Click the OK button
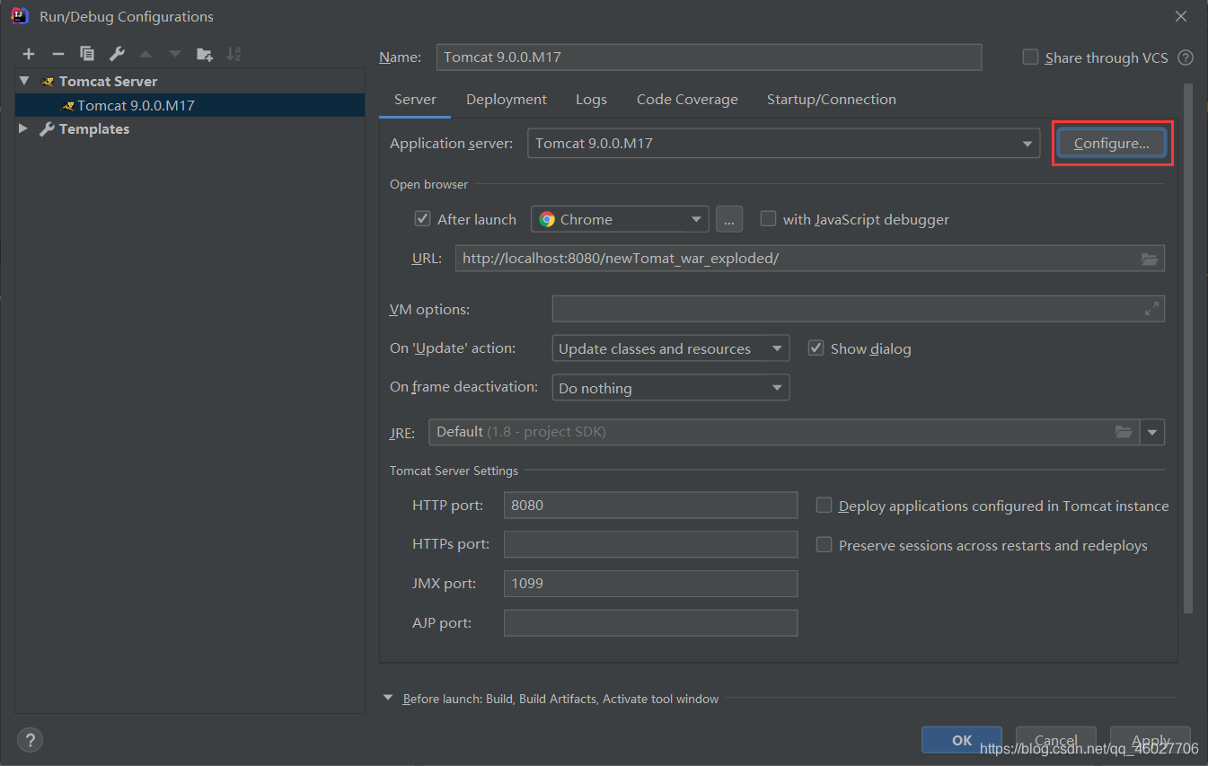Screen dimensions: 1208x766 pyautogui.click(x=962, y=740)
